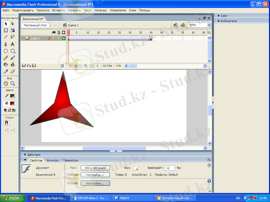The height and width of the screenshot is (202, 270).
Task: Toggle the Snap to Objects magnet option
Action: click(x=6, y=123)
